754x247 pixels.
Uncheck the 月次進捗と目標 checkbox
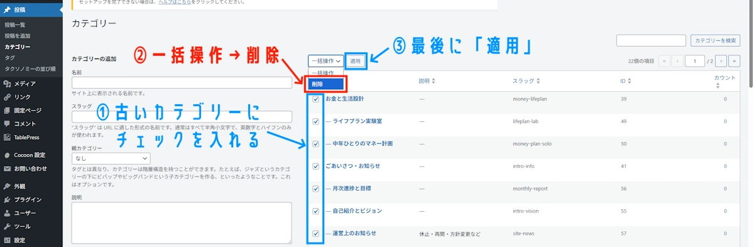coord(316,189)
